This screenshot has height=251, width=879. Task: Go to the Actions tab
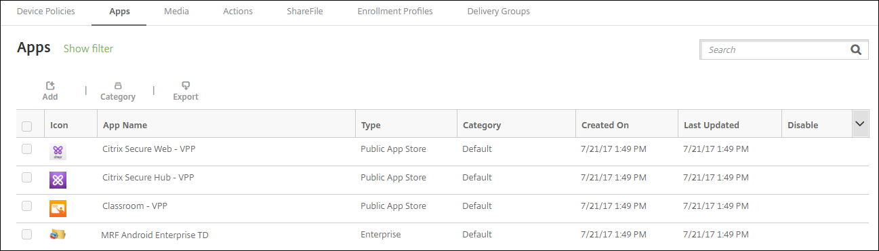coord(238,12)
